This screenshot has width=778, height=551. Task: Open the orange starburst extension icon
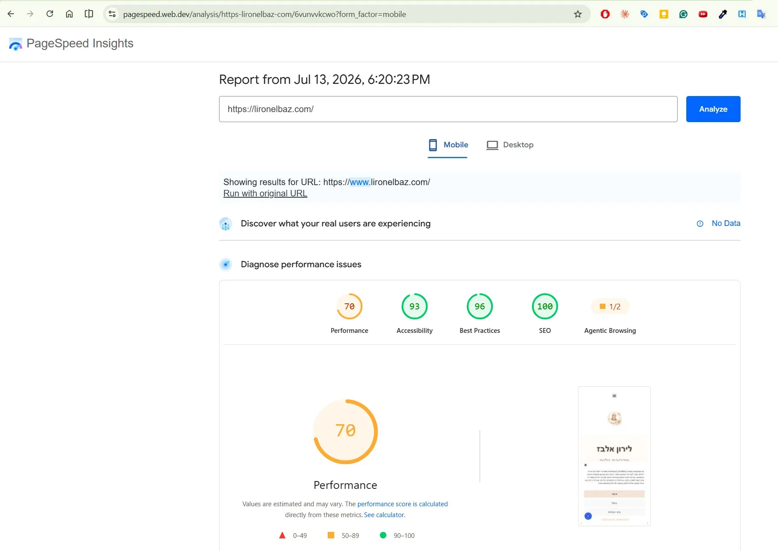pos(625,14)
